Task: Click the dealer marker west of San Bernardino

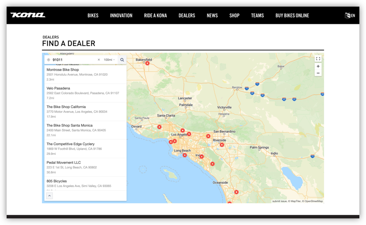Action: tap(208, 136)
